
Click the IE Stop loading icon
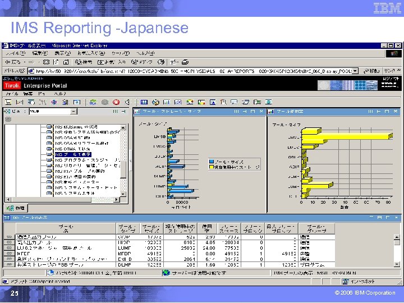46,62
